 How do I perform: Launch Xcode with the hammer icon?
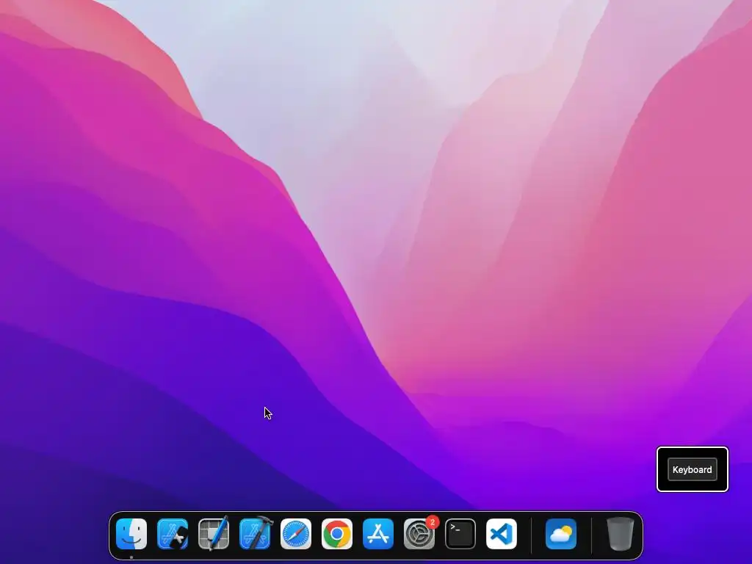255,534
